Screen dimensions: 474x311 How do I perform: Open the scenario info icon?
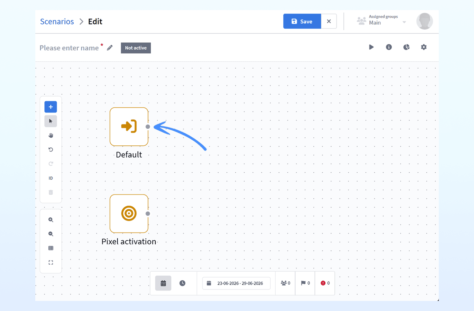coord(389,47)
